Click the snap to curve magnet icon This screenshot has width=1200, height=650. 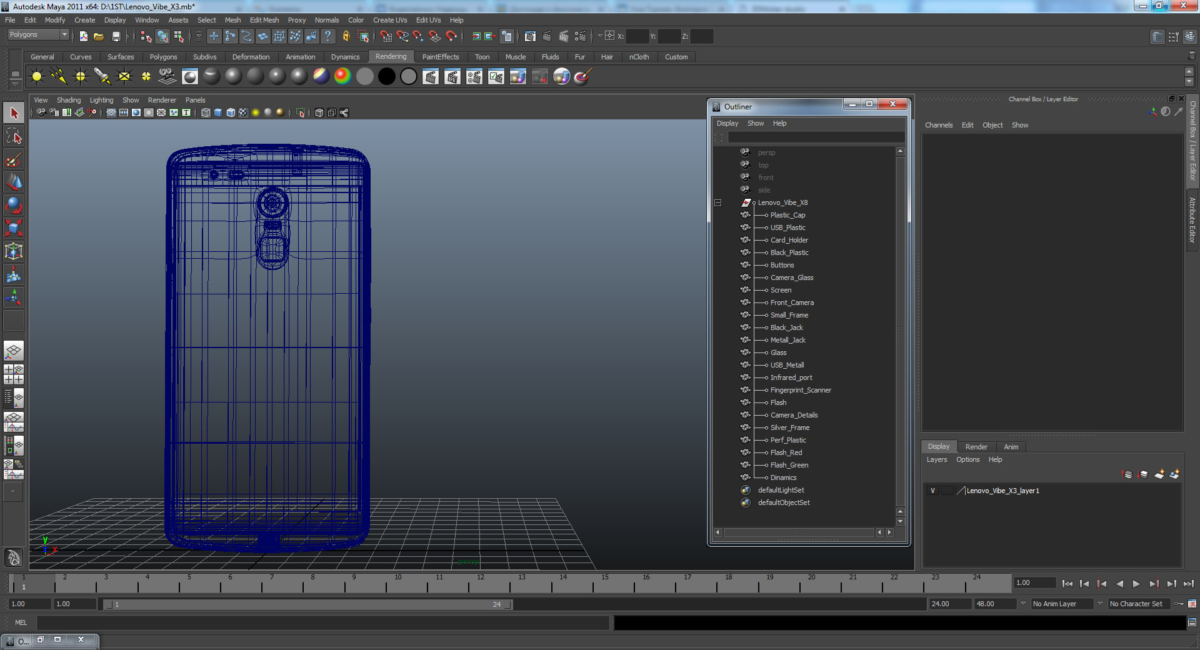[402, 36]
